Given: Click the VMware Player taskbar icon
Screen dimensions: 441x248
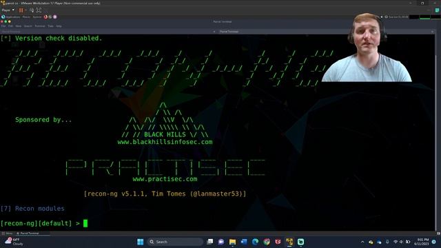Looking at the screenshot, I should (x=289, y=242).
